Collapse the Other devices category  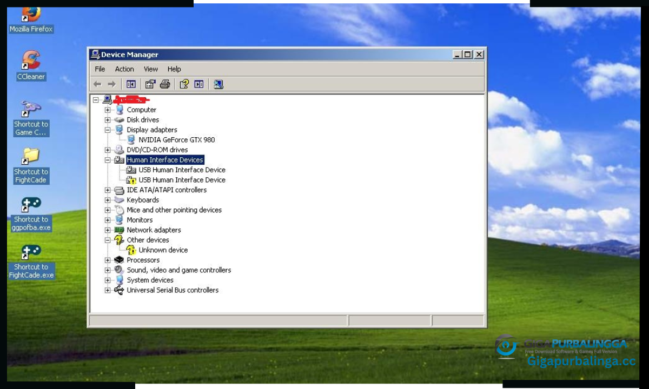click(x=108, y=240)
